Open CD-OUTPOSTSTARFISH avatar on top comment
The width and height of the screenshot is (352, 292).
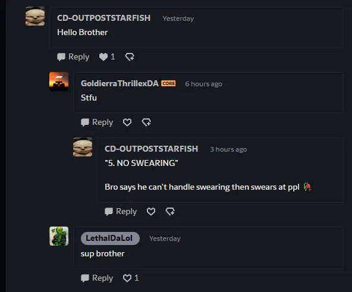(x=35, y=16)
